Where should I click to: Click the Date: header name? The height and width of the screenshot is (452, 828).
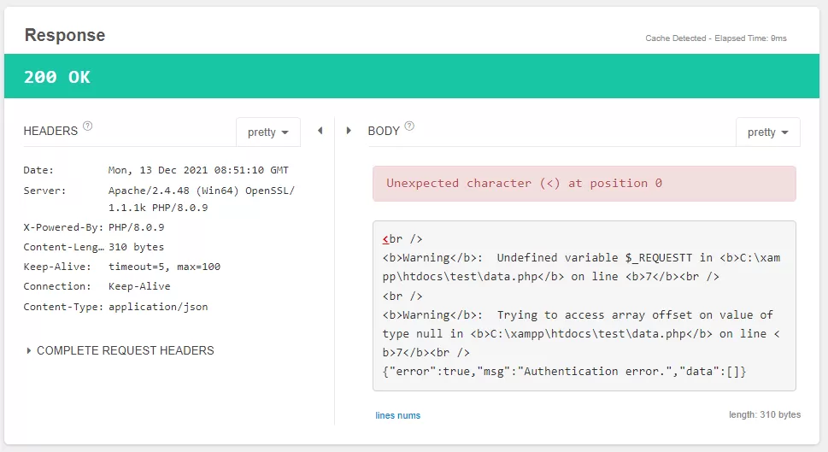[x=38, y=170]
